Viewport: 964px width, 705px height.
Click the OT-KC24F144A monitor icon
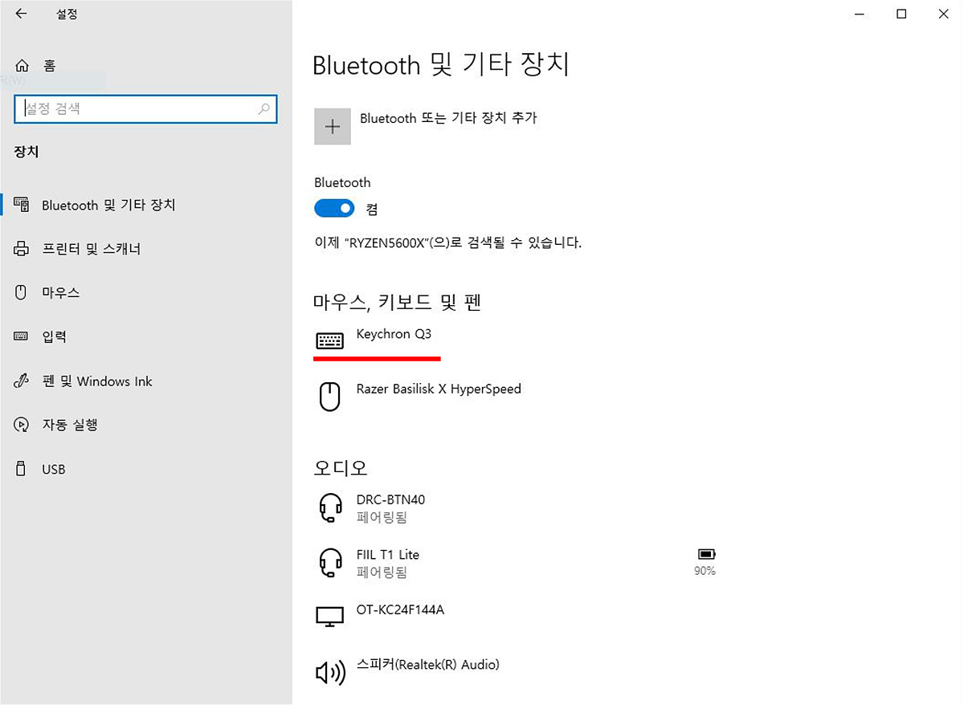click(330, 617)
